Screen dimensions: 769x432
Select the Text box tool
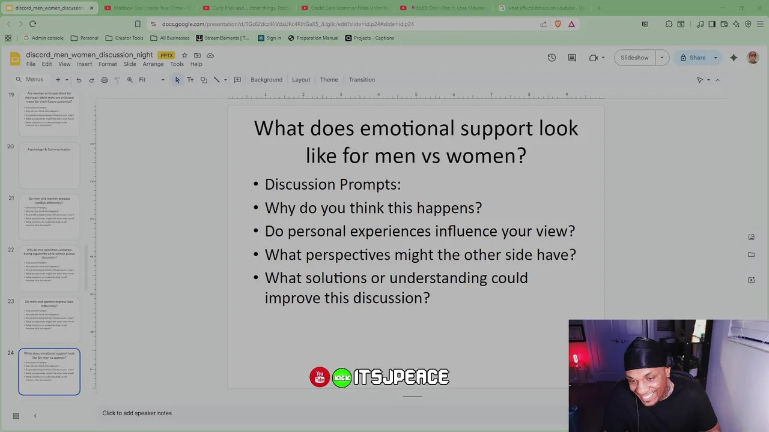pyautogui.click(x=190, y=80)
